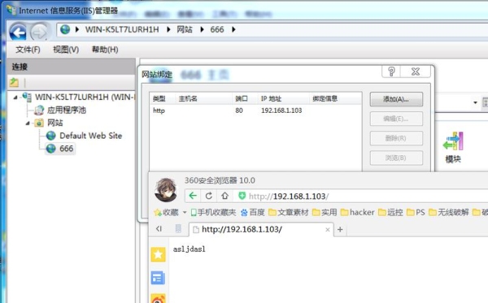The image size is (488, 303).
Task: Open the 文件(F) menu
Action: [28, 50]
